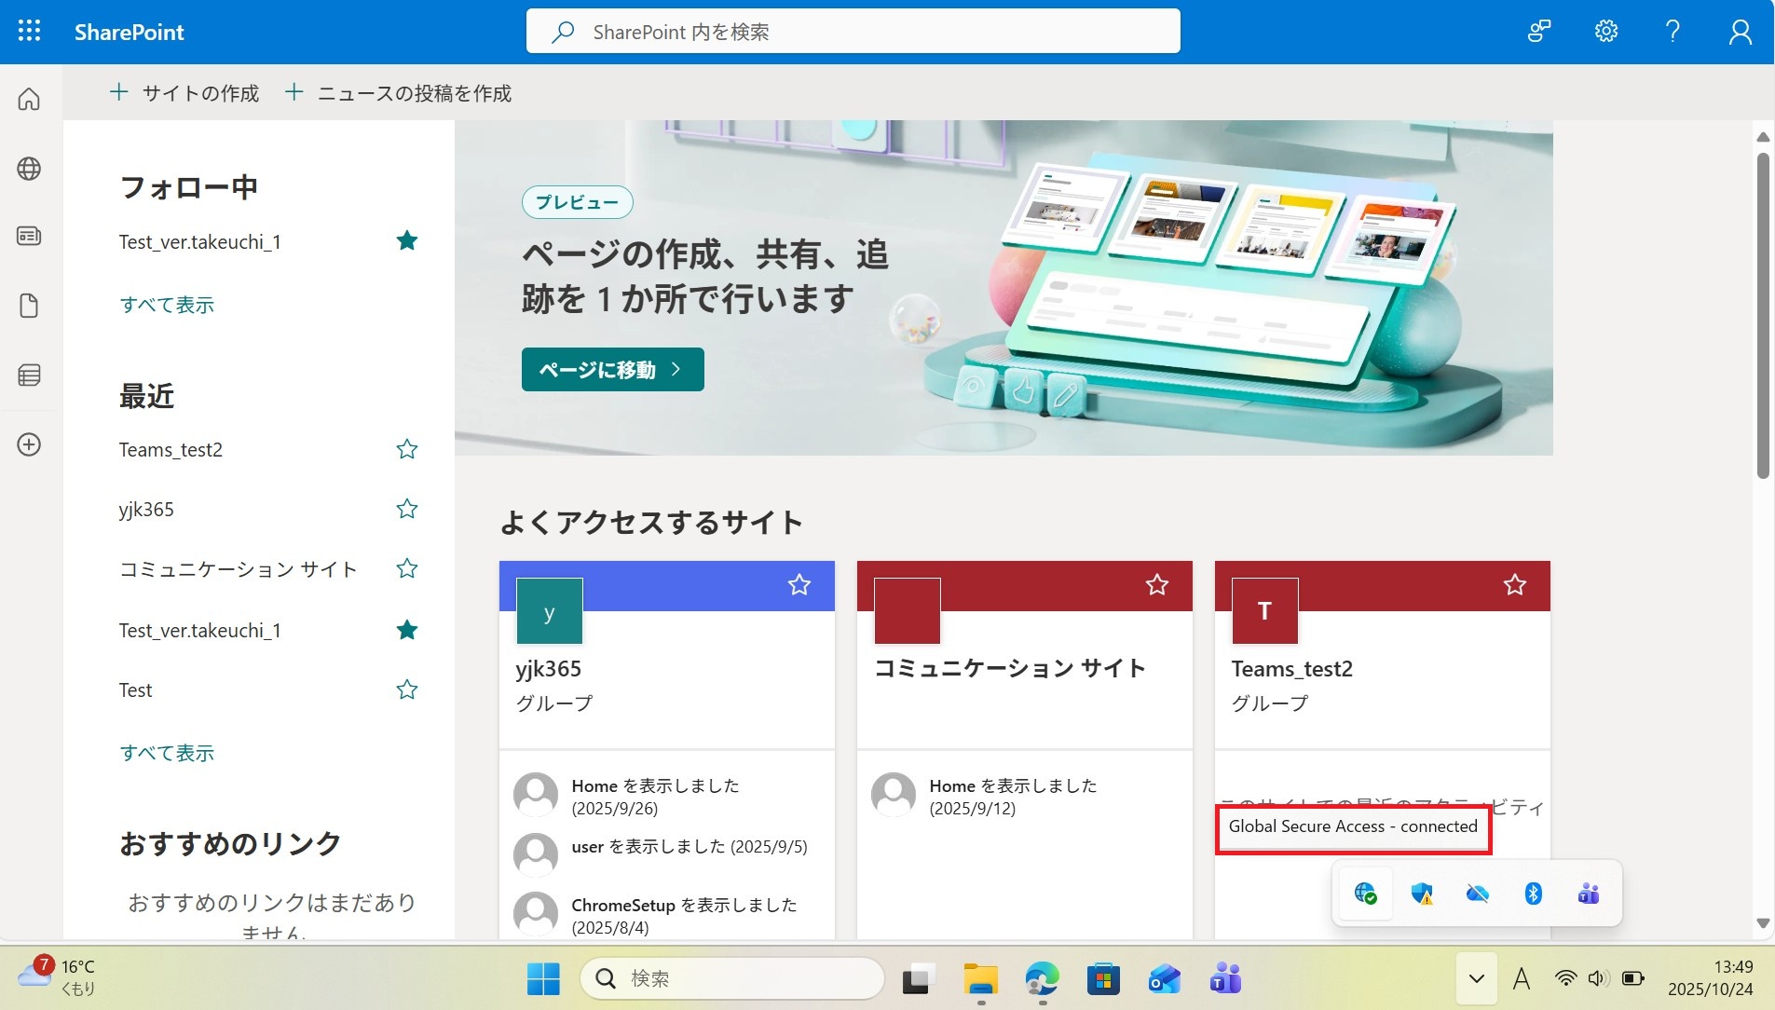The height and width of the screenshot is (1010, 1775).
Task: Follow the yjk365 site card star
Action: (x=799, y=585)
